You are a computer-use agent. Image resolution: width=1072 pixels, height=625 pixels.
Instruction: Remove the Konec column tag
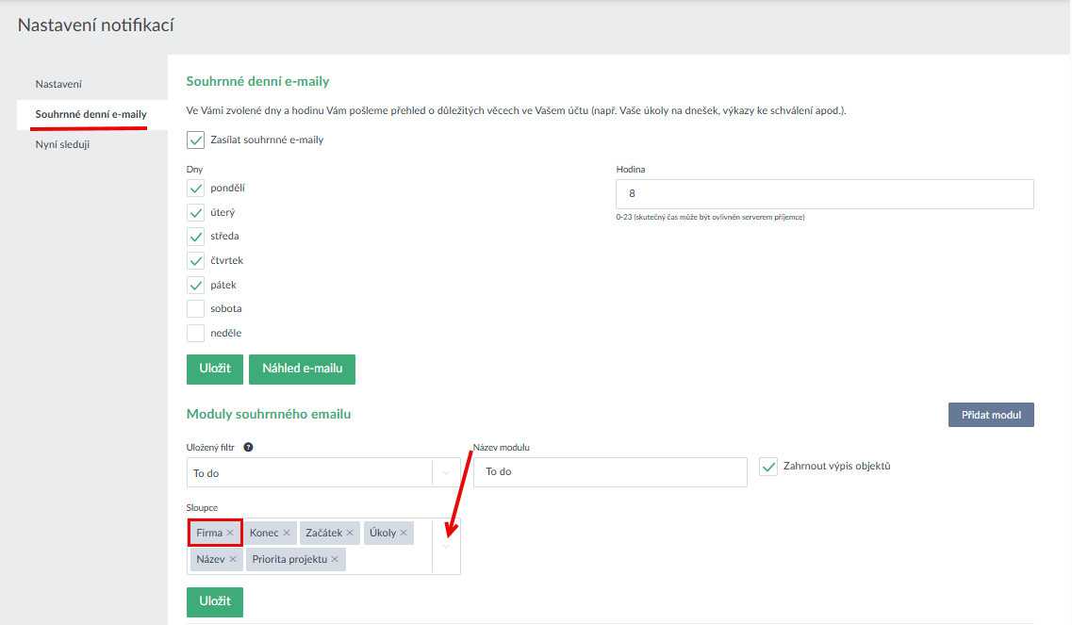click(287, 534)
